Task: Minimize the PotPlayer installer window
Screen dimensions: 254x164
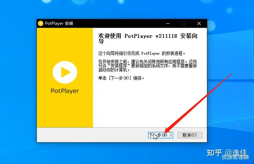Action: pos(168,24)
